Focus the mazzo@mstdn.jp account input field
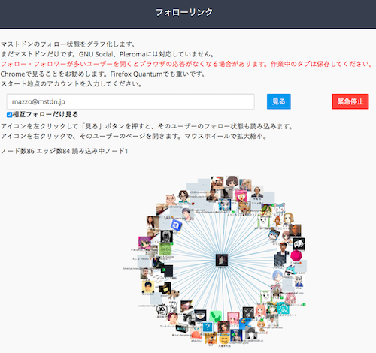The width and height of the screenshot is (376, 353). (x=131, y=101)
